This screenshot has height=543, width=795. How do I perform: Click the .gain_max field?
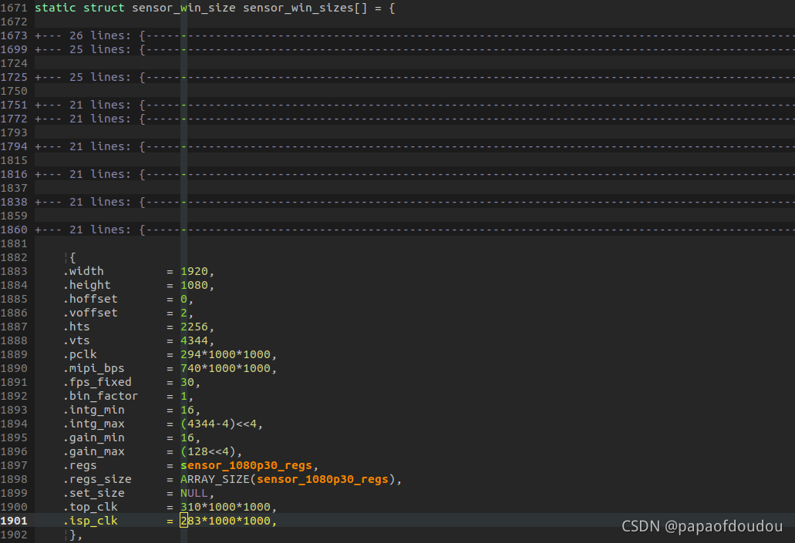pyautogui.click(x=94, y=451)
